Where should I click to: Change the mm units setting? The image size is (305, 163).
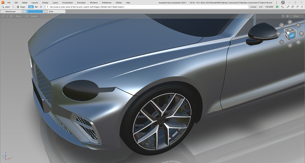[261, 7]
